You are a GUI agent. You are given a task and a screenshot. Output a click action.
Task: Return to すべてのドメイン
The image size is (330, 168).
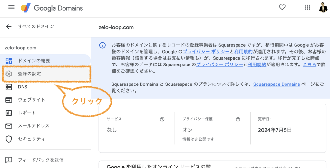click(36, 26)
